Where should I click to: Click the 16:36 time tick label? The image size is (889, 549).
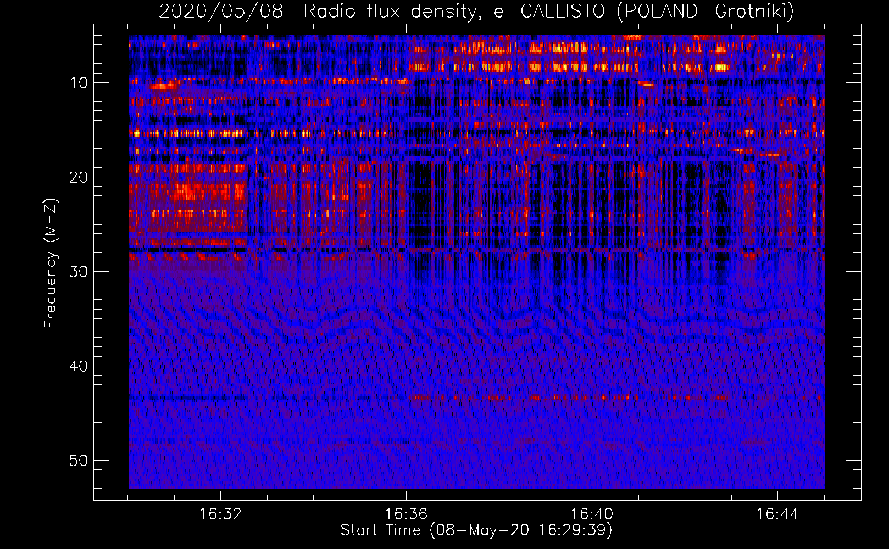406,514
